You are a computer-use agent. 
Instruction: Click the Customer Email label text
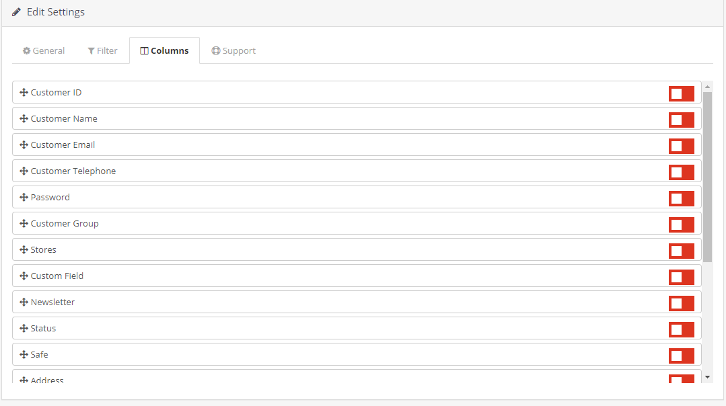tap(63, 145)
